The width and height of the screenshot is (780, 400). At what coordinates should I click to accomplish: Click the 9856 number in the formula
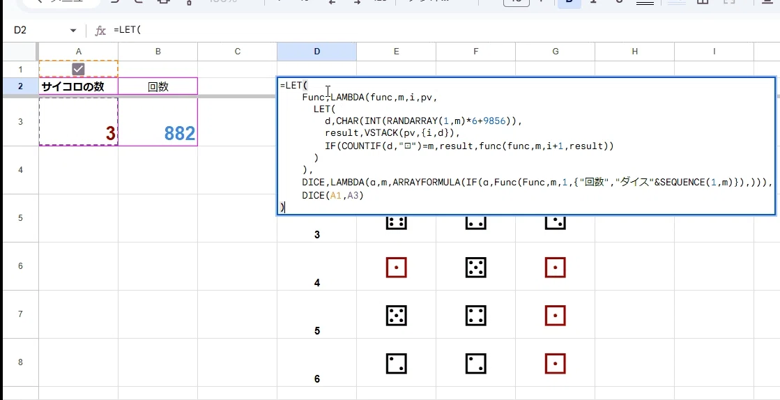point(494,121)
